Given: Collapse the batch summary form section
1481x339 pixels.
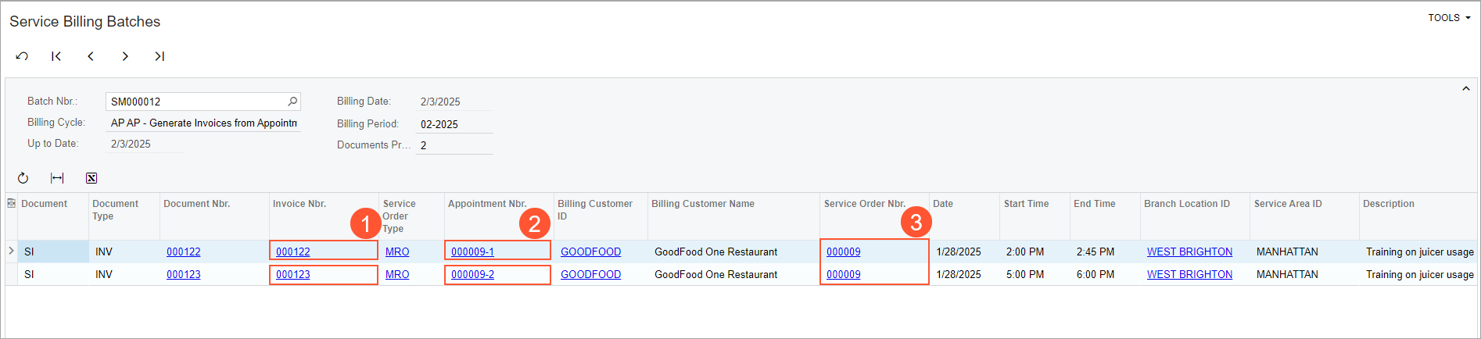Looking at the screenshot, I should [x=1466, y=89].
